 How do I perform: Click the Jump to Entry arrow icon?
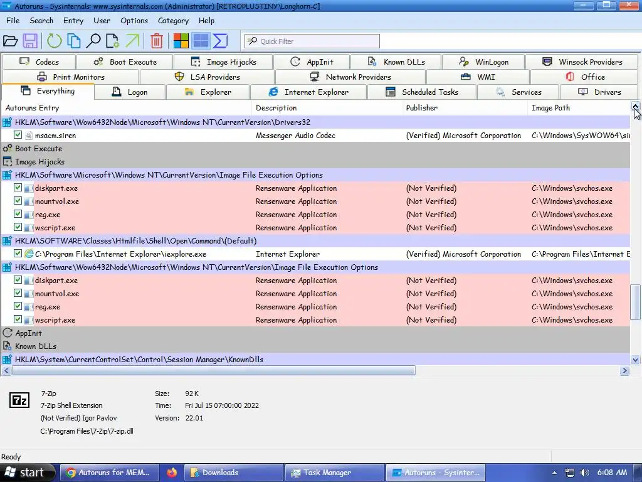[x=132, y=41]
